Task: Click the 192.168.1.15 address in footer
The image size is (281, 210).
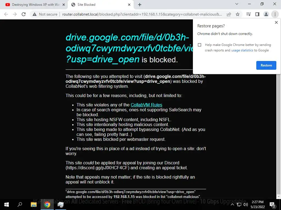Action: 124,197
